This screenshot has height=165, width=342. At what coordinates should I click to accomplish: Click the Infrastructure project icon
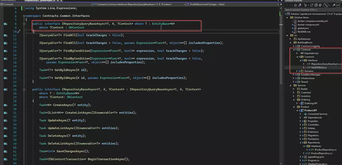point(299,78)
